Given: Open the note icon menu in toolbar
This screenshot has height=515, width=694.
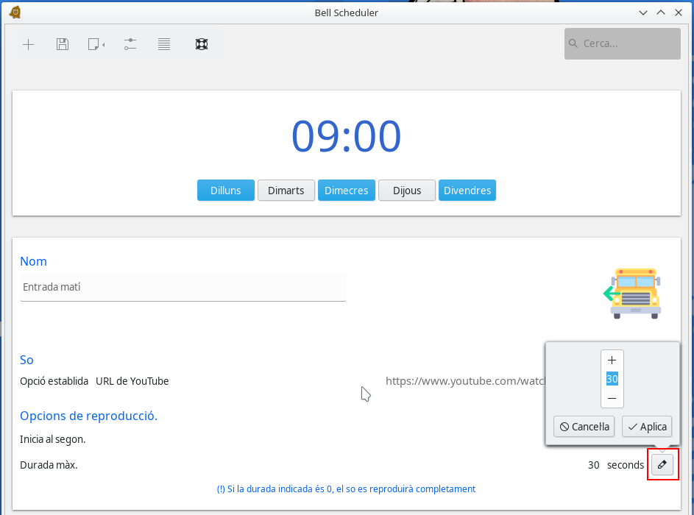Looking at the screenshot, I should point(96,44).
